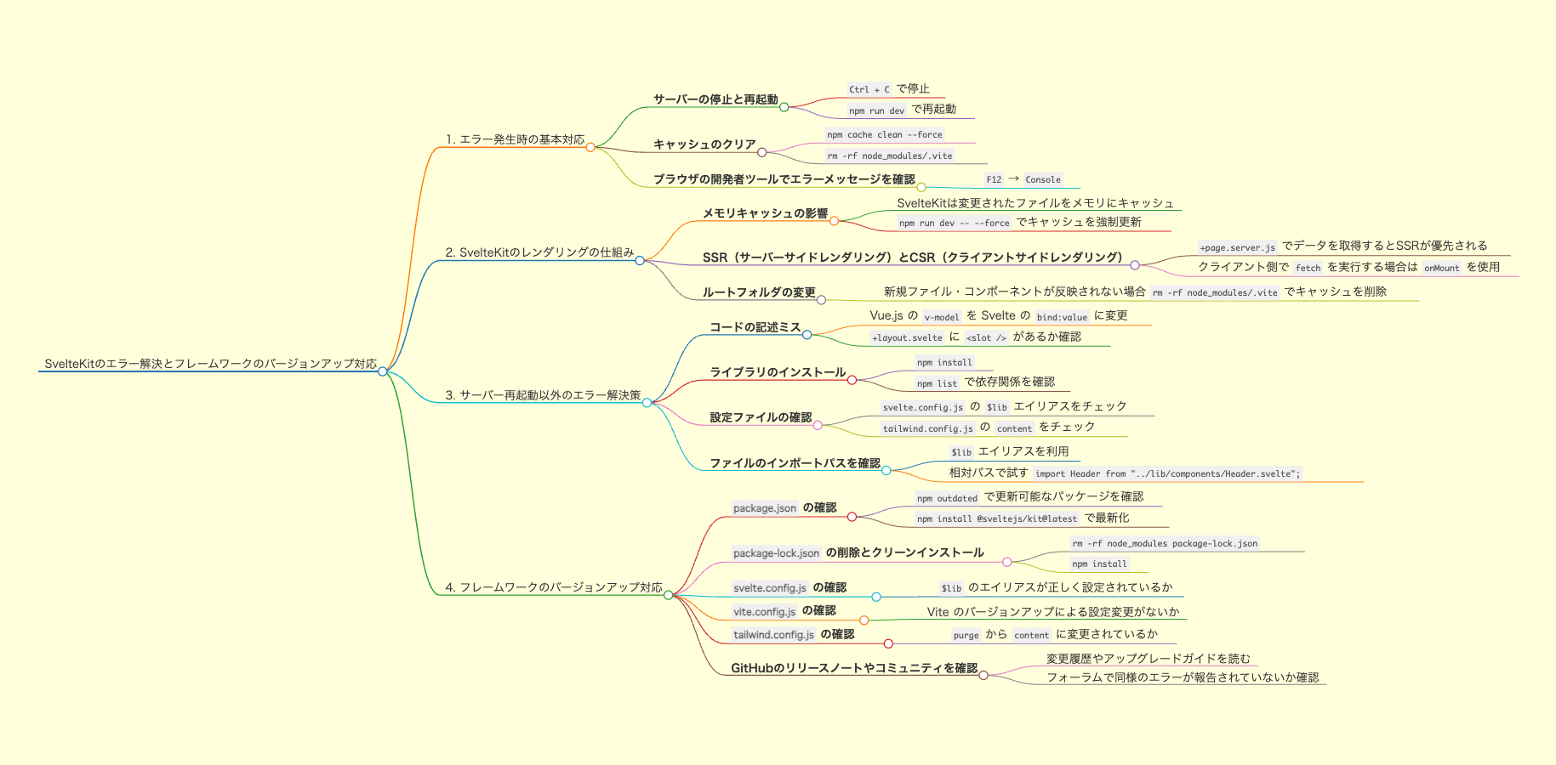1556x765 pixels.
Task: Click the leaf mentioning fetch and onMount
Action: (1348, 267)
